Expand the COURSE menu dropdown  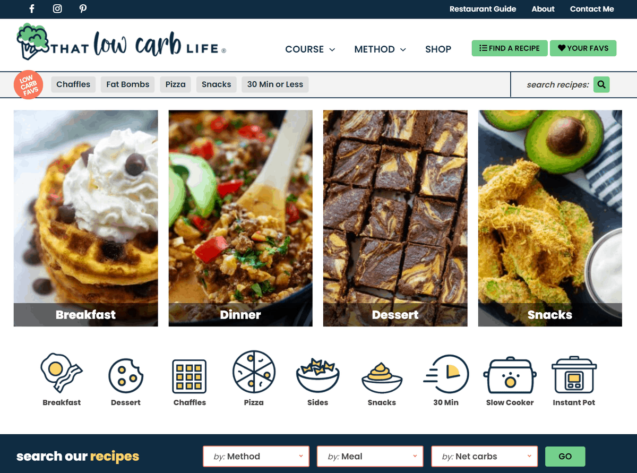point(310,49)
